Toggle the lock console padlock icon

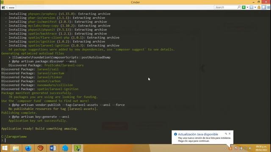click(x=259, y=7)
